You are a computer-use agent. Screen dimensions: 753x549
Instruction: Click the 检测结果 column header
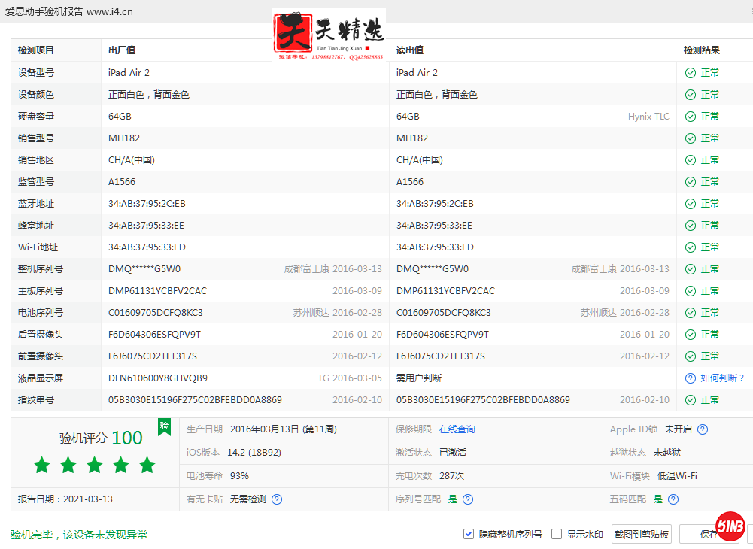click(701, 50)
